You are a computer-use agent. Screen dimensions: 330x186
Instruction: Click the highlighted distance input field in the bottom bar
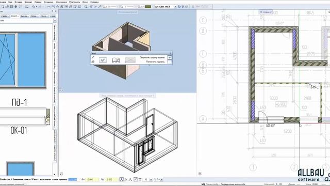pyautogui.click(x=73, y=179)
